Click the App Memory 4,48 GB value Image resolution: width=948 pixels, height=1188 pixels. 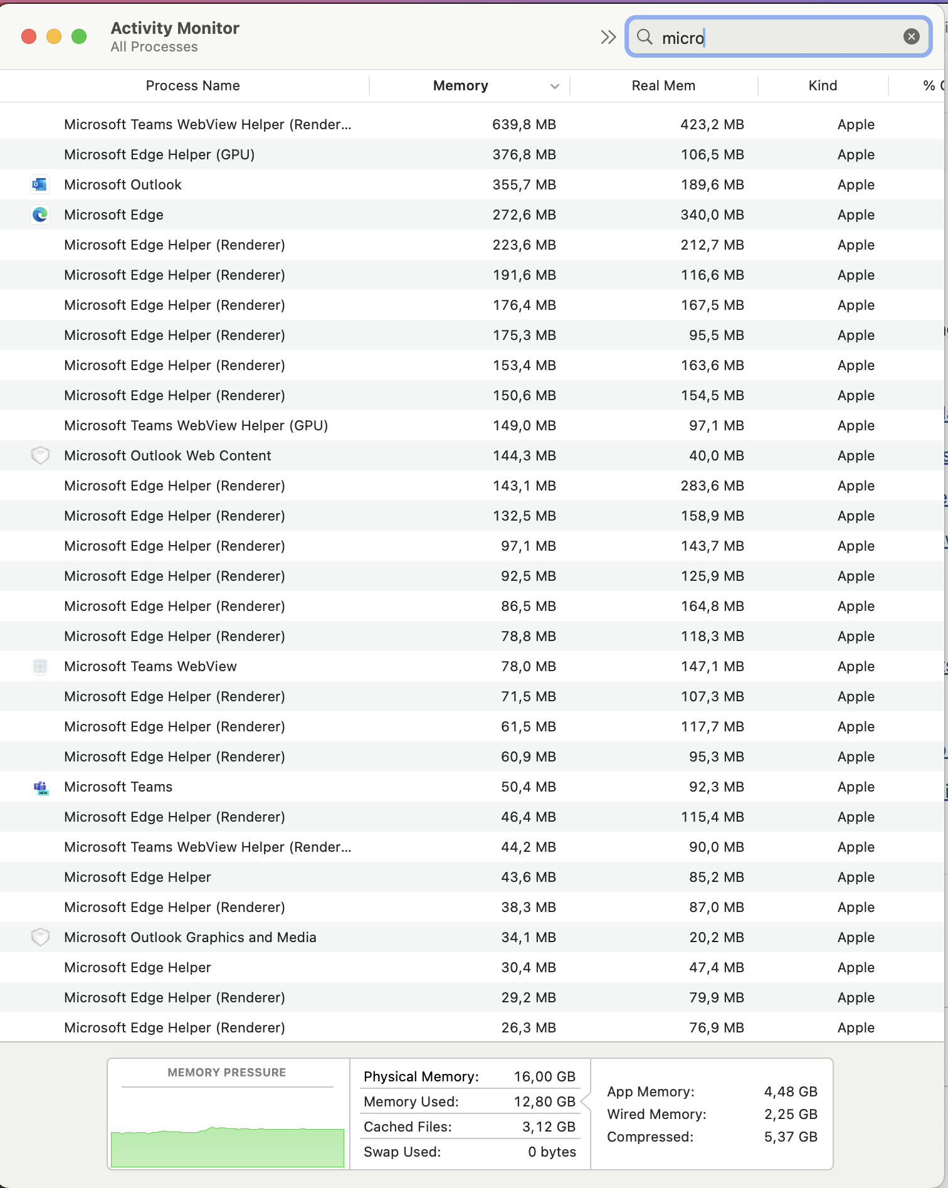click(791, 1091)
